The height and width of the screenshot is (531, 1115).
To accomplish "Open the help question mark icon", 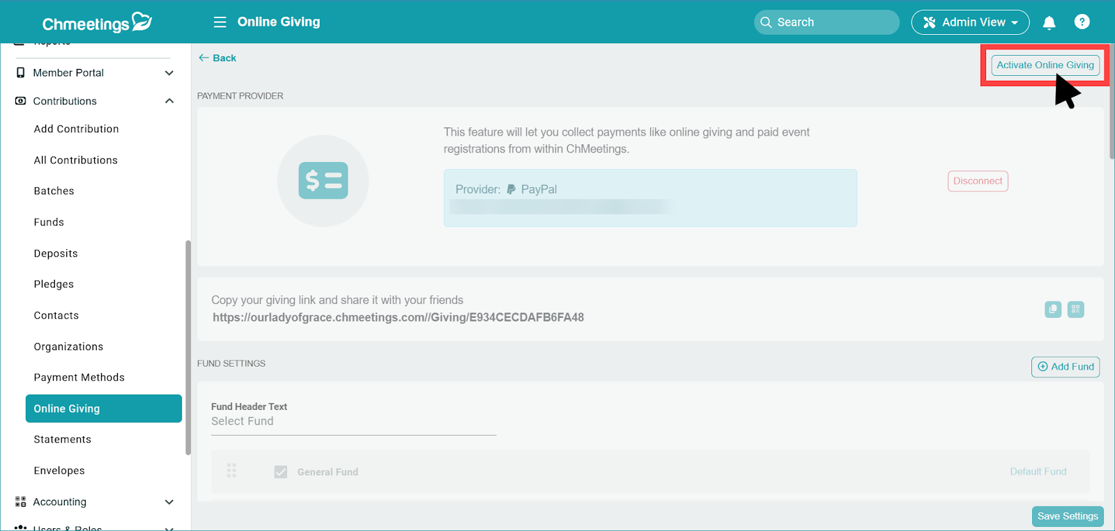I will pos(1082,22).
